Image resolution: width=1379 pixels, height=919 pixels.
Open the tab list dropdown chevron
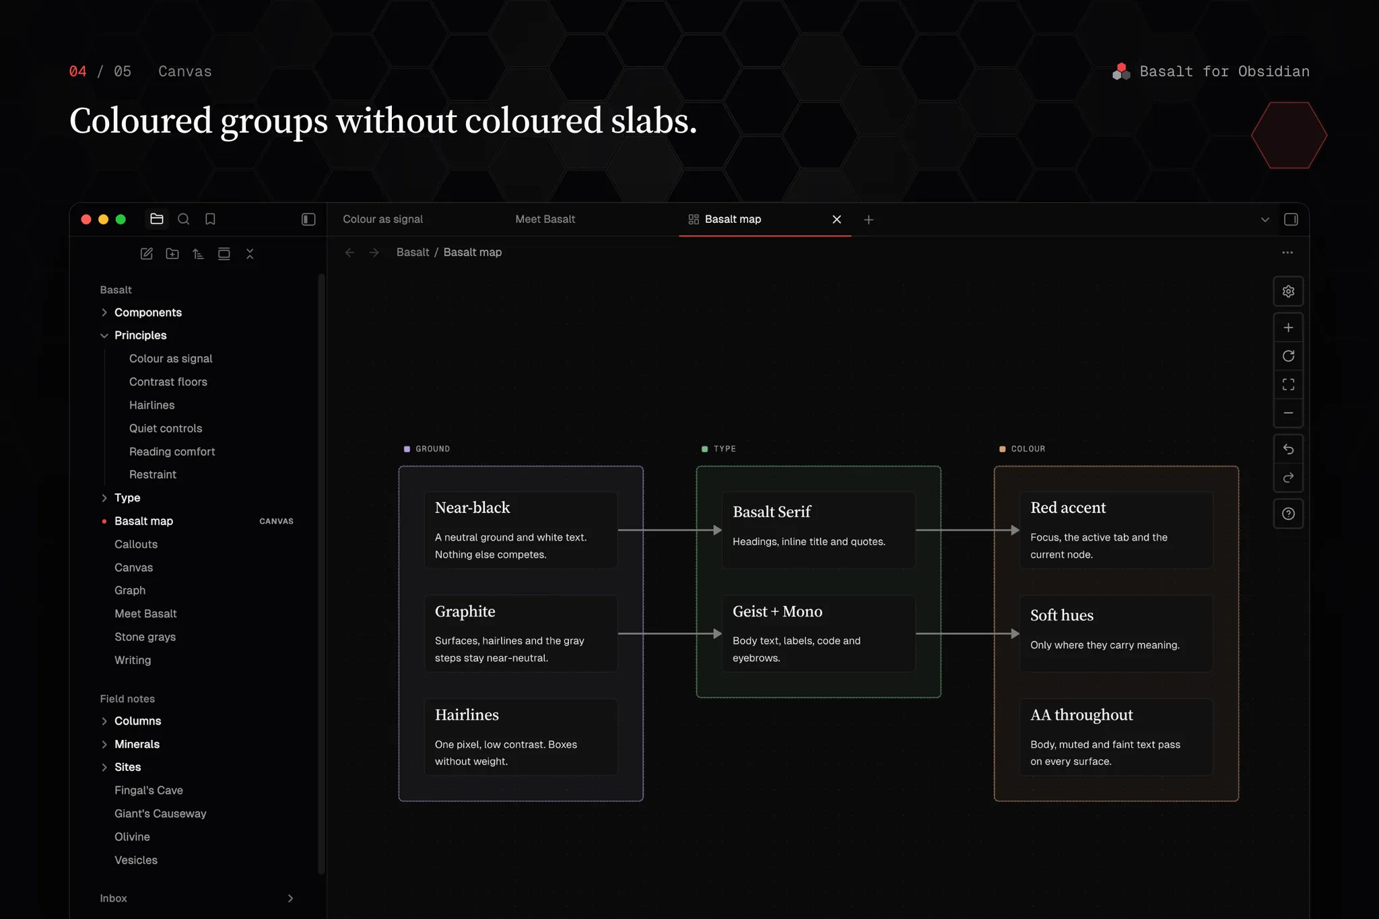[1265, 219]
